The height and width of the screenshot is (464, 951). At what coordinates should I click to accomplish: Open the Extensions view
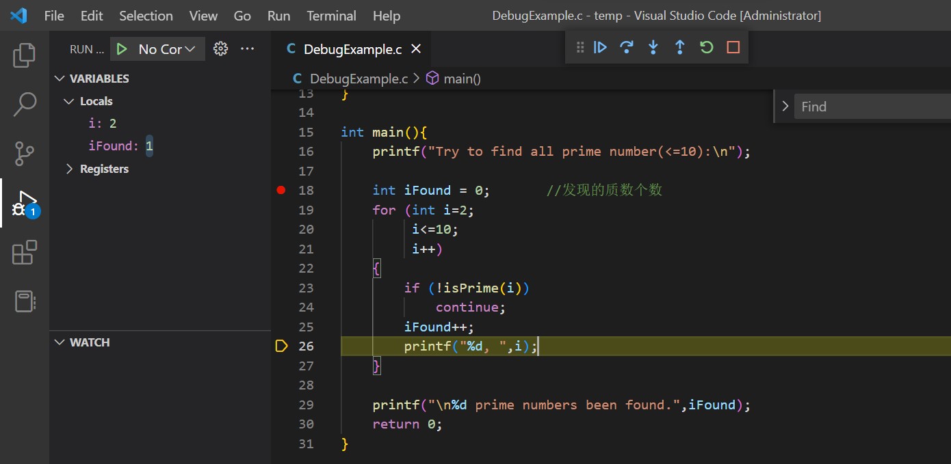point(25,252)
